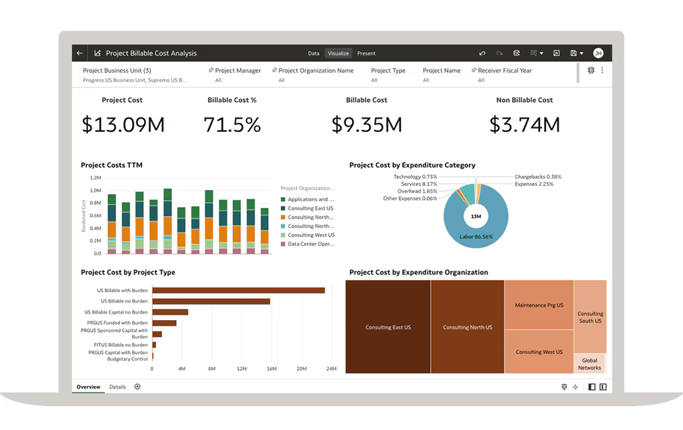Expand the notes/comments dropdown
Image resolution: width=683 pixels, height=430 pixels.
point(541,53)
